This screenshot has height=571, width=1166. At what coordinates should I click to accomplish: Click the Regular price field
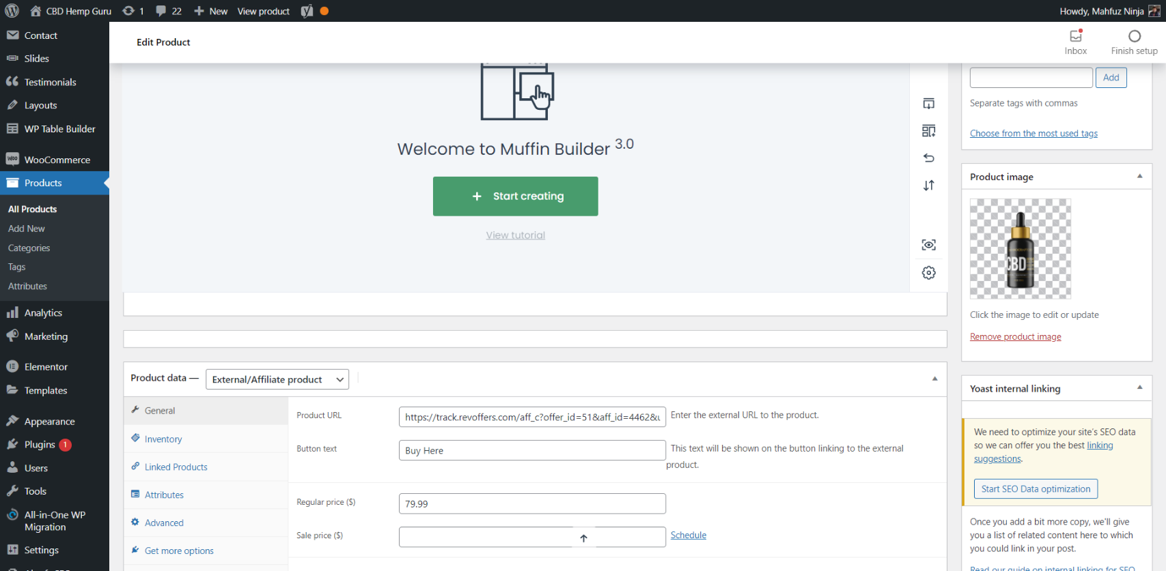(532, 503)
